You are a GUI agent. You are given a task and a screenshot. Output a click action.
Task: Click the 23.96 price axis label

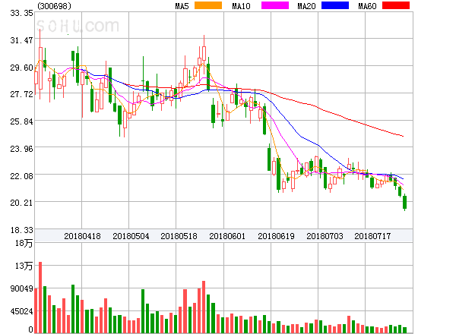[x=21, y=149]
